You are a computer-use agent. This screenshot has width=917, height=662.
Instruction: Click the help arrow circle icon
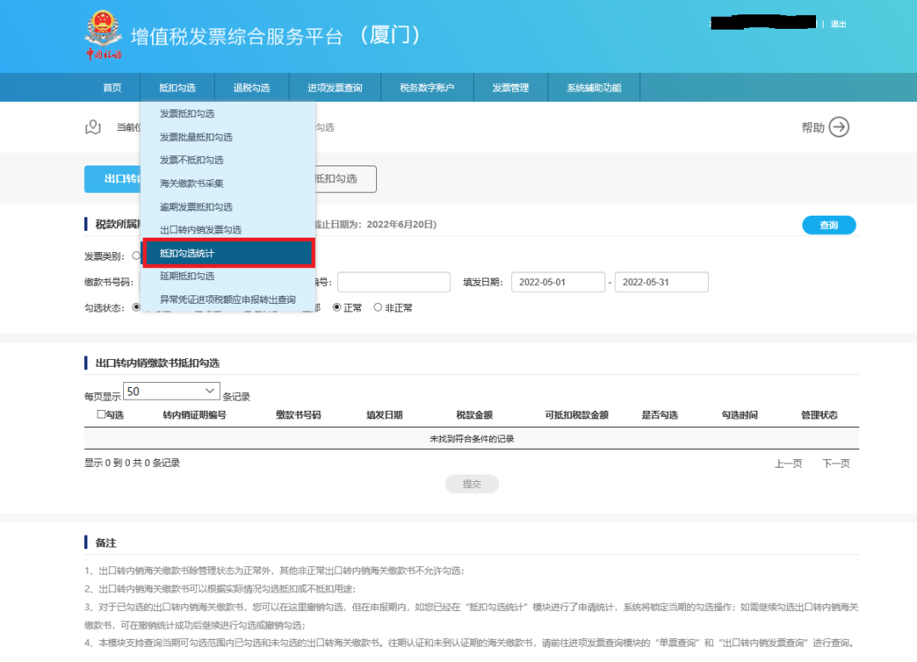(x=839, y=127)
